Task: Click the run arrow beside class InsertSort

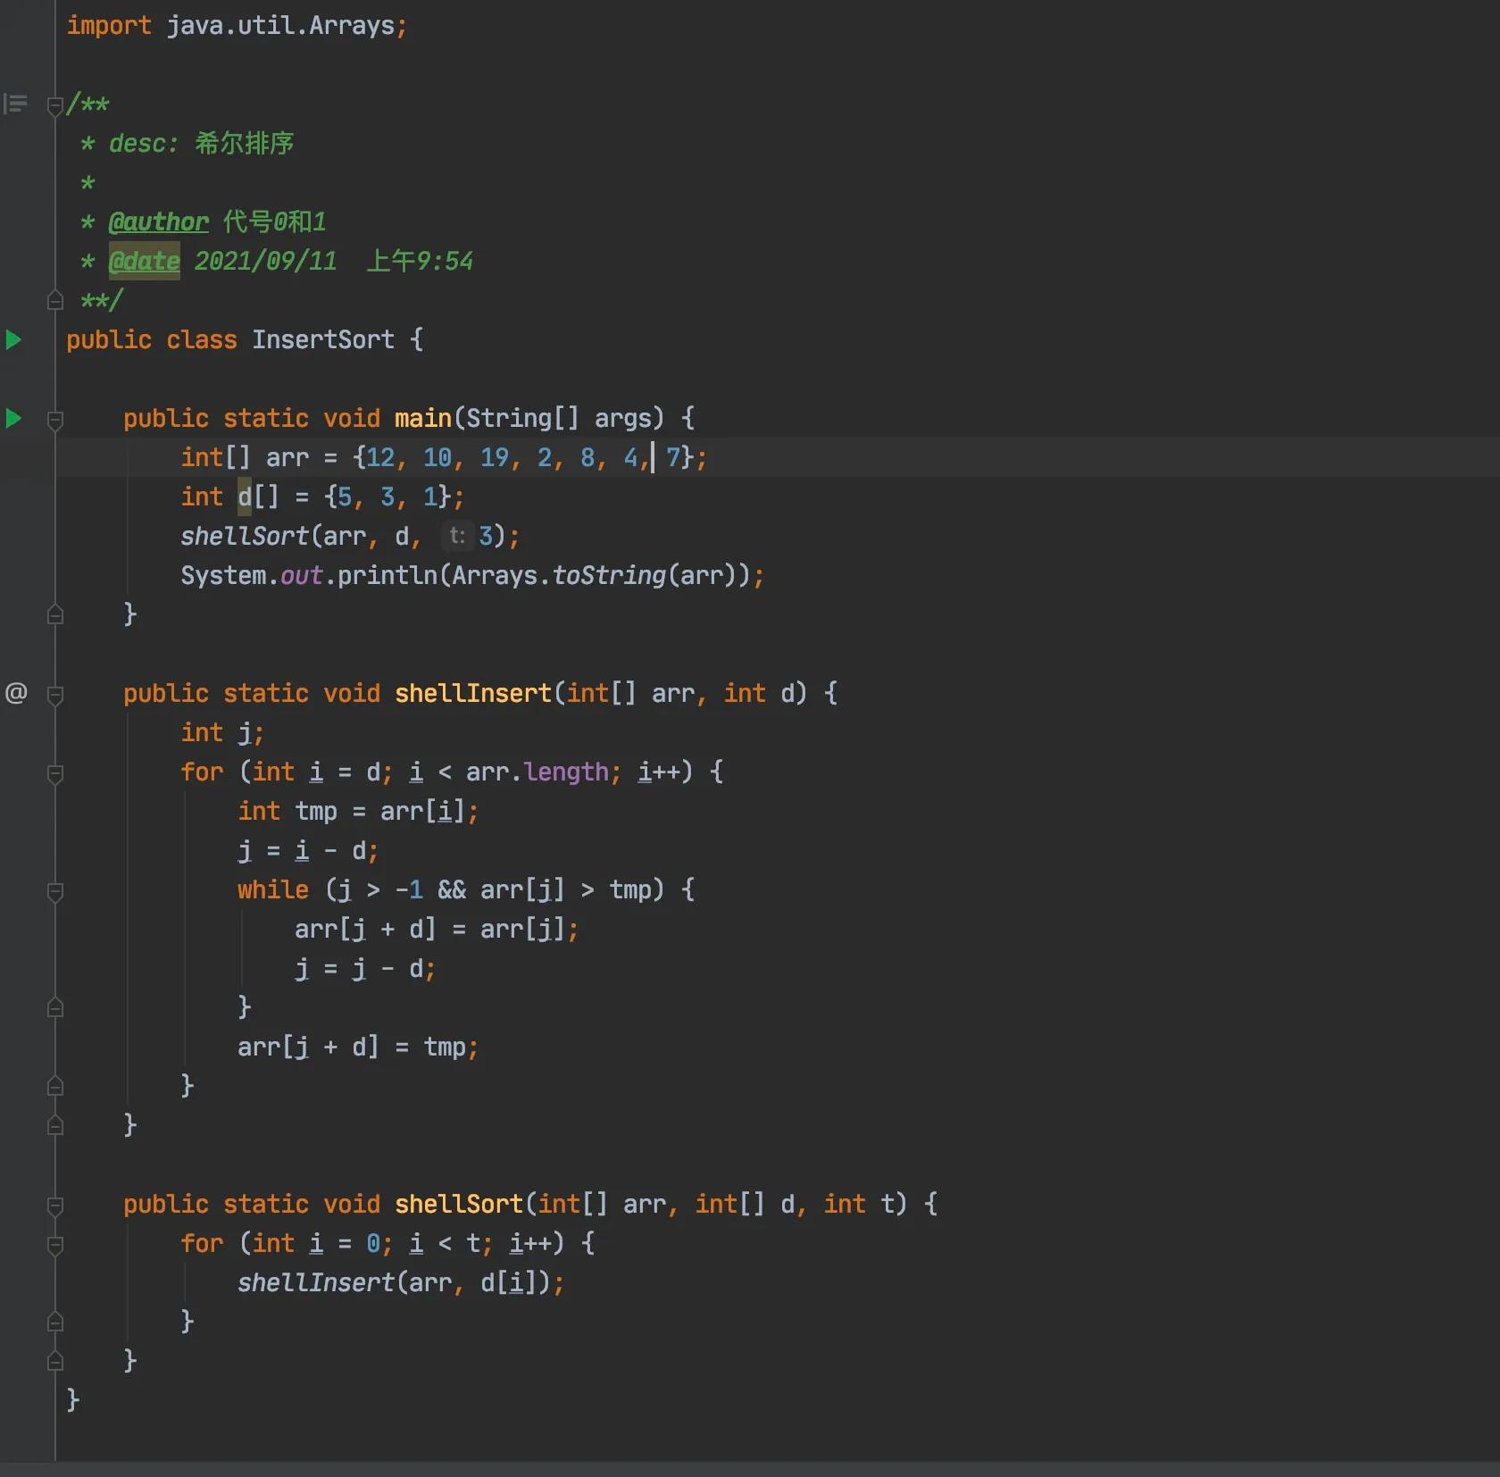Action: pos(13,339)
